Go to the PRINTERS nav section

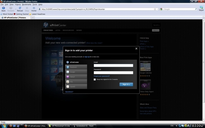coord(48,30)
